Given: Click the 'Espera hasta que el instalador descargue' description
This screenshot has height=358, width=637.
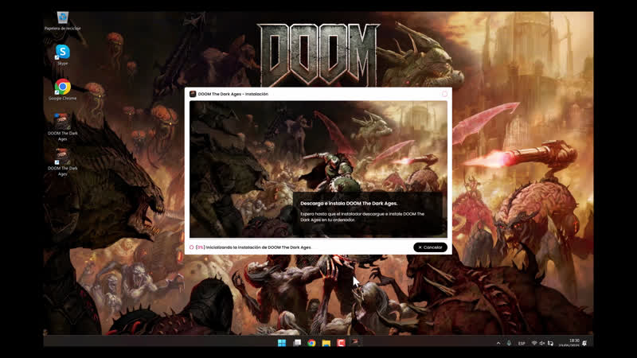Looking at the screenshot, I should click(362, 216).
